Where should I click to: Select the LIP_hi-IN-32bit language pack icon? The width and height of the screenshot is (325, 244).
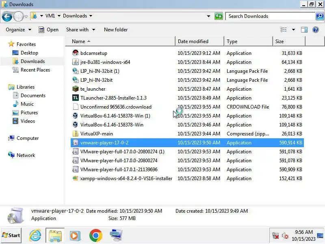[x=76, y=80]
